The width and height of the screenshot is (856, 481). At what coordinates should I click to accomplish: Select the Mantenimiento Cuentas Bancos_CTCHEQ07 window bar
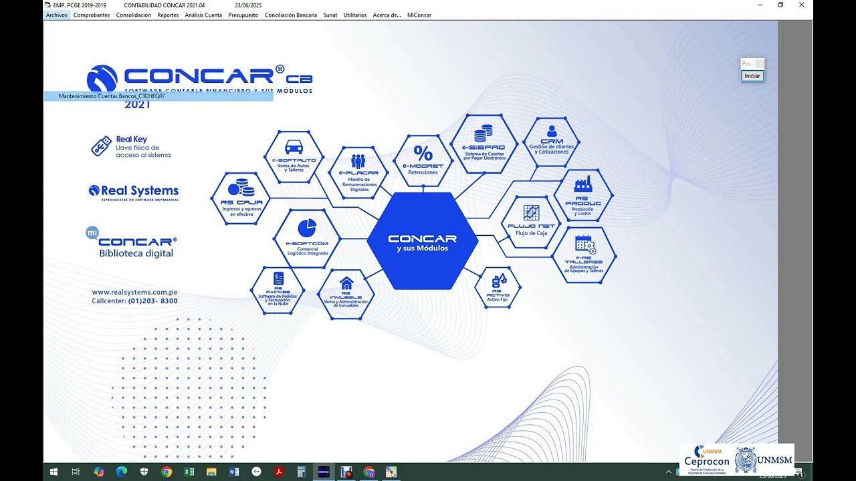coord(158,96)
